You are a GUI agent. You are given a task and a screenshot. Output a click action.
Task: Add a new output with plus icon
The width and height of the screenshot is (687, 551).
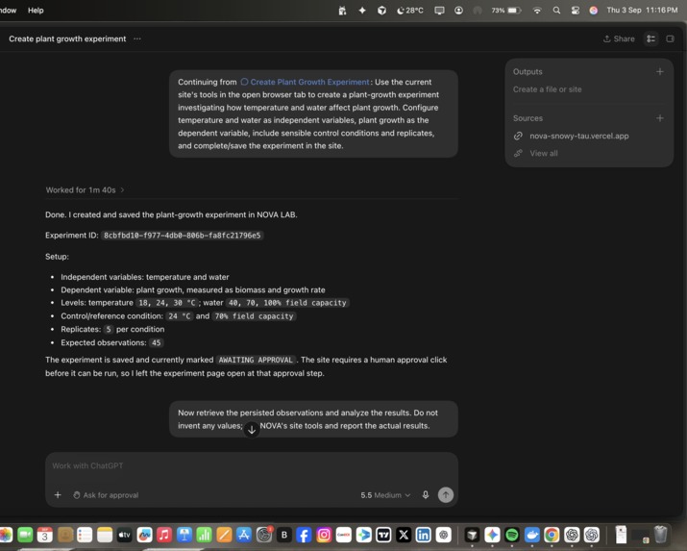pyautogui.click(x=660, y=71)
